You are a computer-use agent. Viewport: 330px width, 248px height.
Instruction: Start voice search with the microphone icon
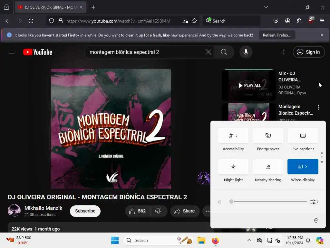coord(246,52)
